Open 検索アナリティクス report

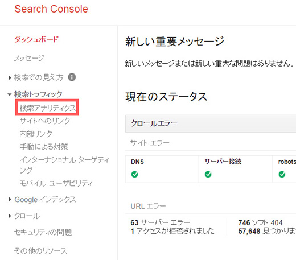pos(48,108)
